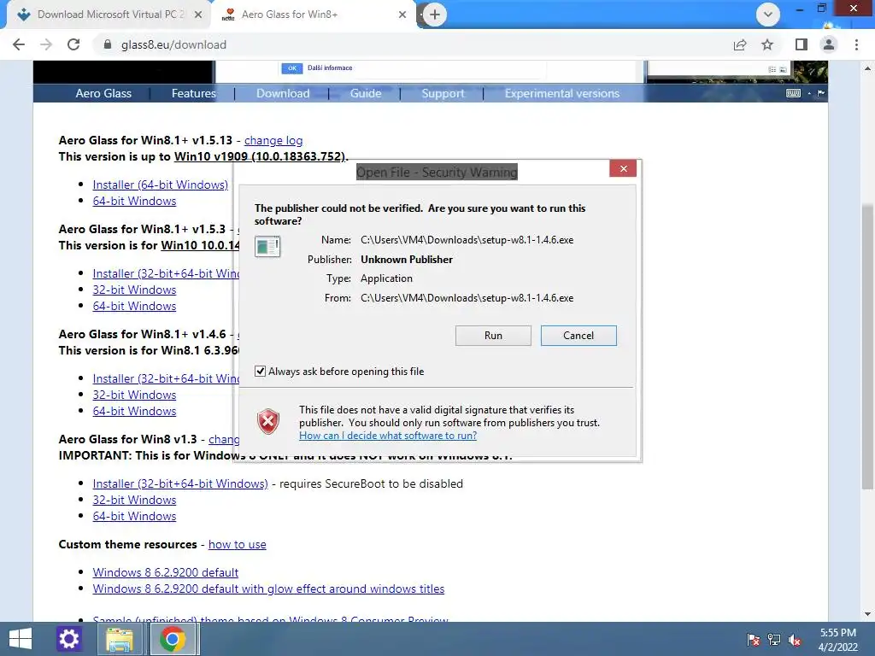Open the taskbar clock showing 5:55 PM
Viewport: 875px width, 656px height.
pyautogui.click(x=837, y=640)
